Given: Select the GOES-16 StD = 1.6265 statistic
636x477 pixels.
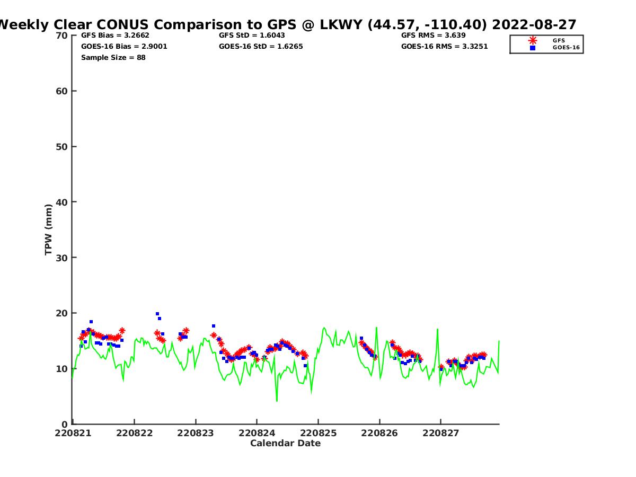Looking at the screenshot, I should point(261,47).
